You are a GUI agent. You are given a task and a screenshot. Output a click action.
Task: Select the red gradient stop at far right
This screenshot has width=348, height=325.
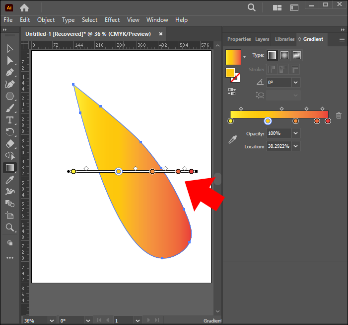328,121
